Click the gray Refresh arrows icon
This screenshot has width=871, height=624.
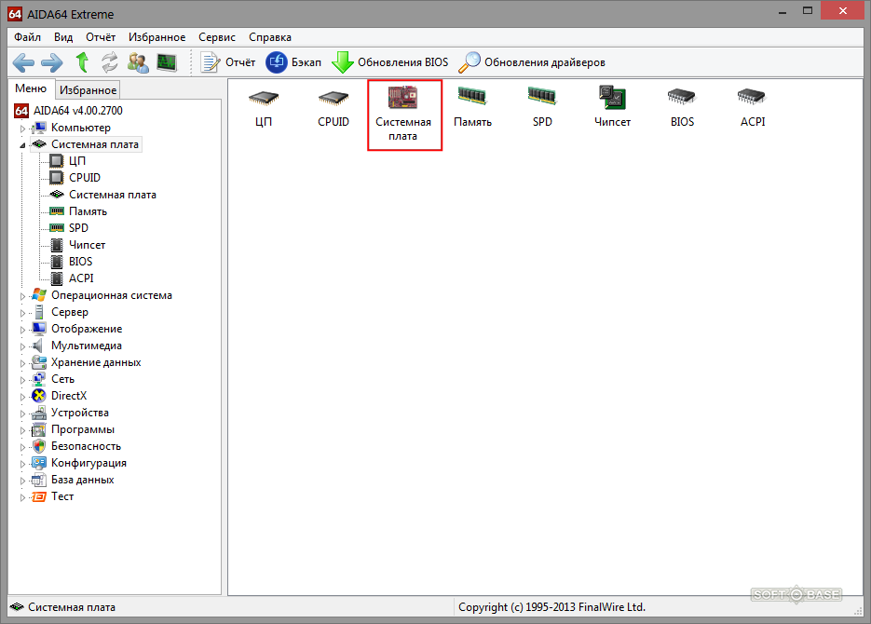point(110,62)
